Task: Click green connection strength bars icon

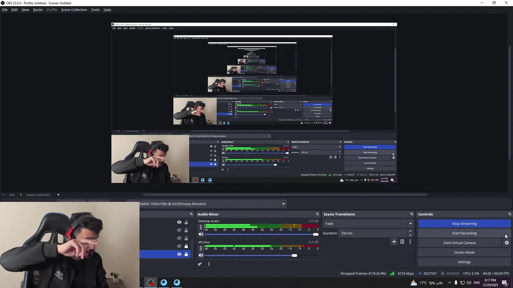Action: [x=392, y=274]
